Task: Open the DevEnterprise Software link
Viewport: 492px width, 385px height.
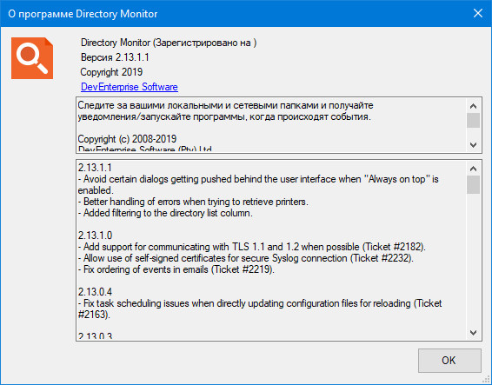Action: click(x=130, y=87)
